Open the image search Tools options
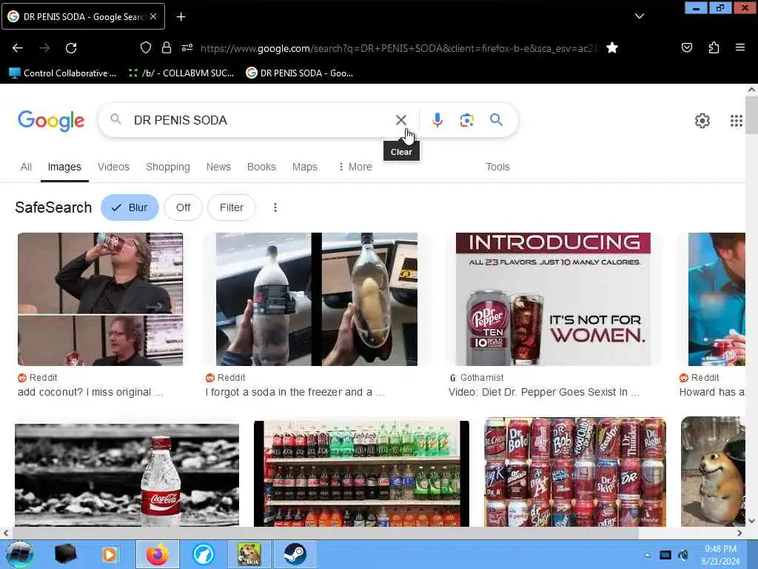758x569 pixels. (497, 167)
